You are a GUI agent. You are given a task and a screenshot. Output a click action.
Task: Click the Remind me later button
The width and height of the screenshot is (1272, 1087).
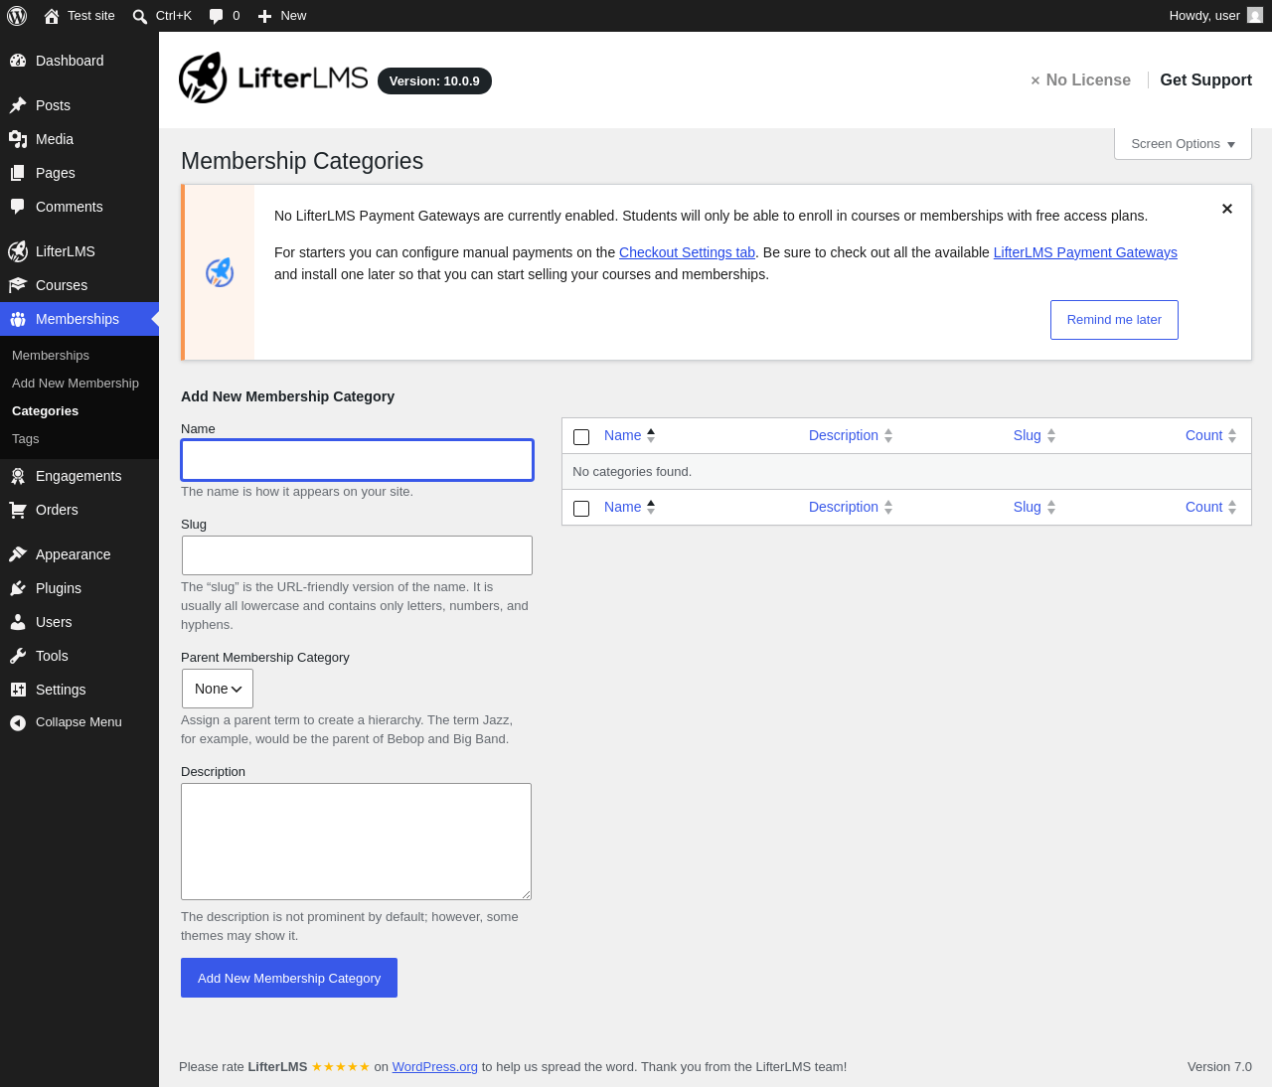1114,320
